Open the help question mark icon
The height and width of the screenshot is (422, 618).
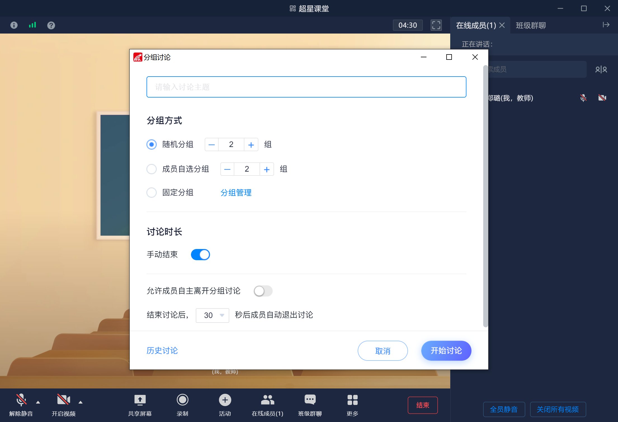pos(51,25)
